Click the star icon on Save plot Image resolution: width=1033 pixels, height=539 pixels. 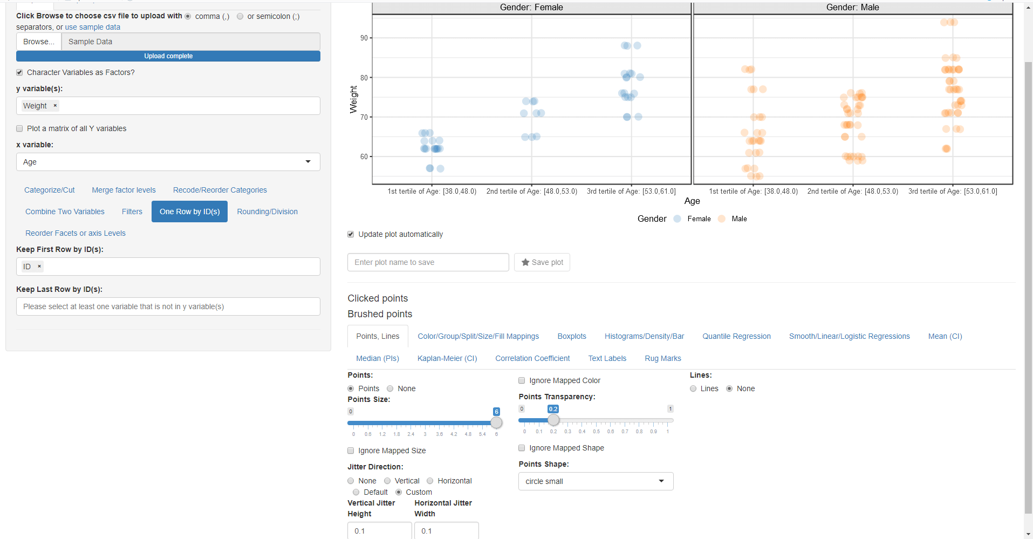click(525, 262)
